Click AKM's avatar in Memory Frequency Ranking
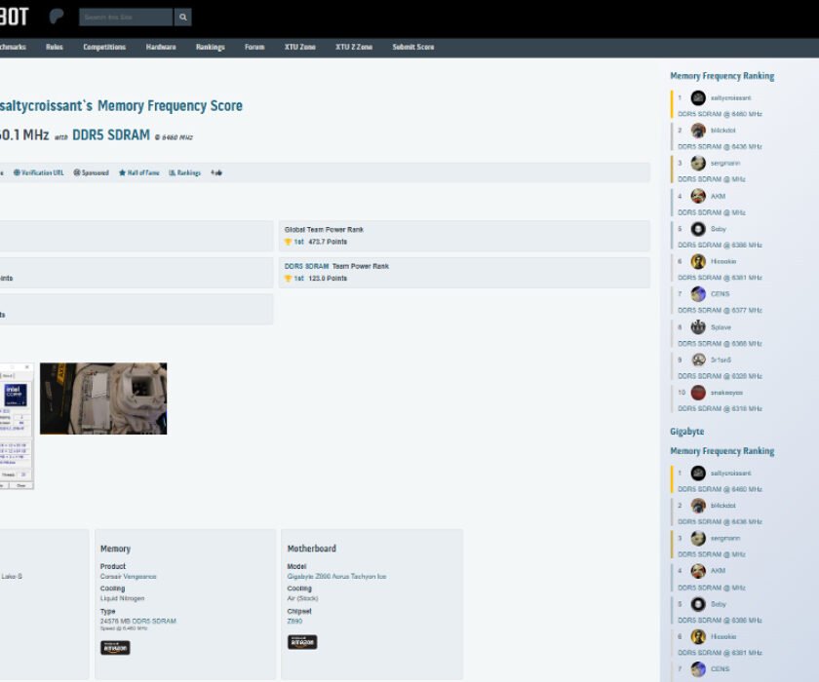 698,196
